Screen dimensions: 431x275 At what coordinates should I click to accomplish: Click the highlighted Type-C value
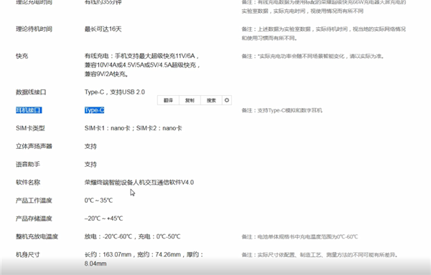(x=94, y=110)
